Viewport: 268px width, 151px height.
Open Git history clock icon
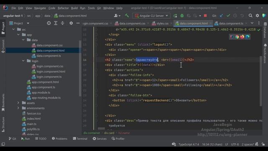click(235, 16)
